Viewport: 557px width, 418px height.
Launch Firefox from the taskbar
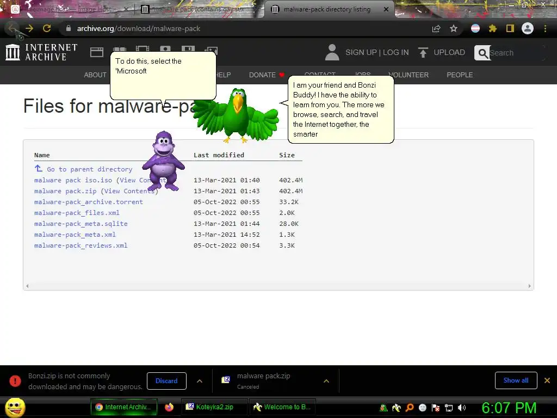point(169,407)
